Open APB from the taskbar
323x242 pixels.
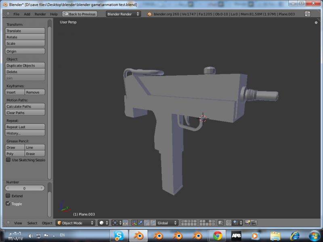(236, 236)
